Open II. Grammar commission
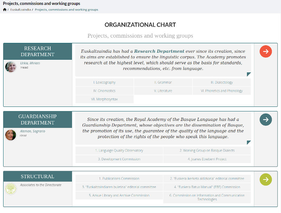Image resolution: width=281 pixels, height=213 pixels. (163, 83)
